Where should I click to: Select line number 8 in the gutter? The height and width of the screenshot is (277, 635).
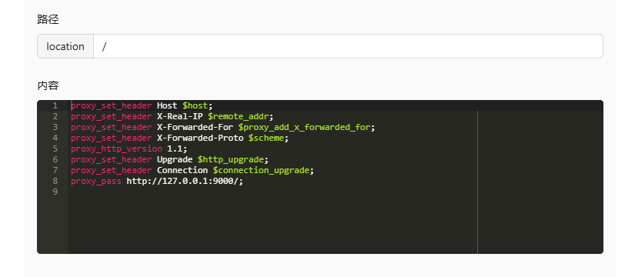click(55, 181)
